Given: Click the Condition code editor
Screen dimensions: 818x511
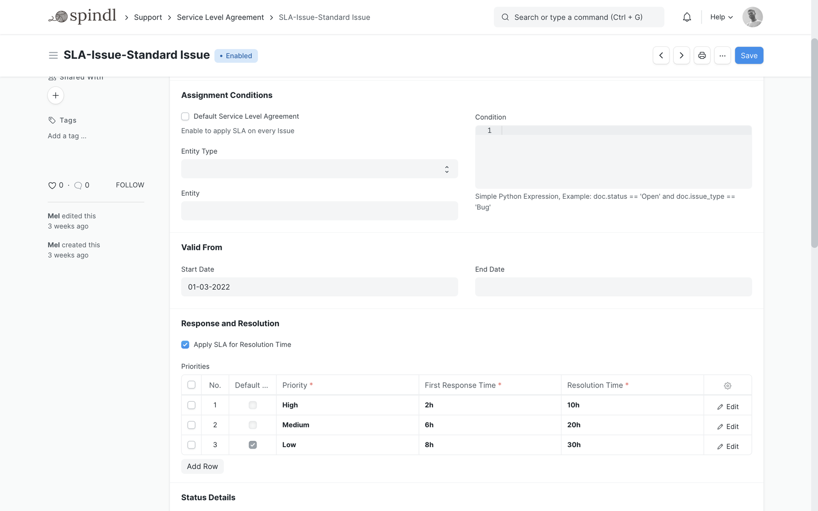Looking at the screenshot, I should pos(613,157).
